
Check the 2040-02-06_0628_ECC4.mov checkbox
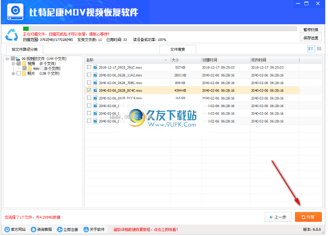coord(89,98)
